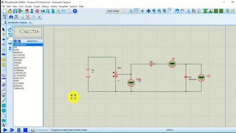Viewport: 236px width, 133px height.
Task: Select the 2D circle drawing tool
Action: 4,110
